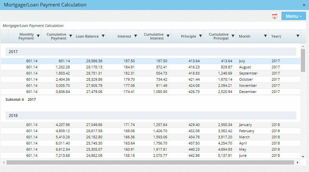Image resolution: width=309 pixels, height=172 pixels.
Task: Collapse the 2017 group row
Action: point(13,52)
